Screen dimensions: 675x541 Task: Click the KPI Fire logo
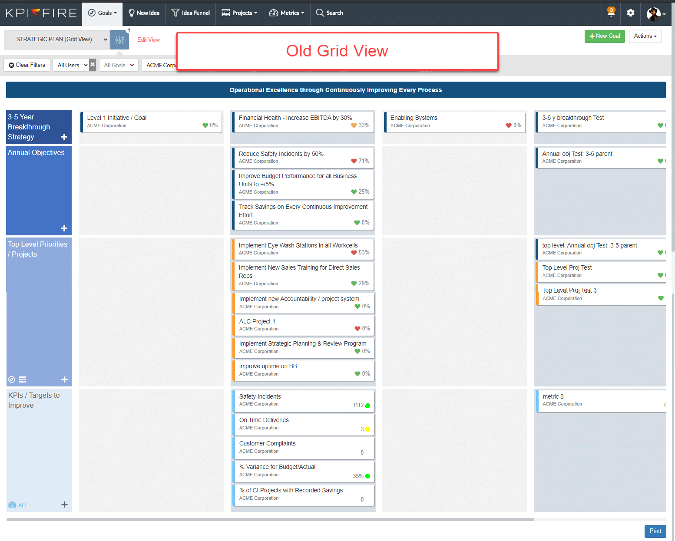click(x=41, y=13)
